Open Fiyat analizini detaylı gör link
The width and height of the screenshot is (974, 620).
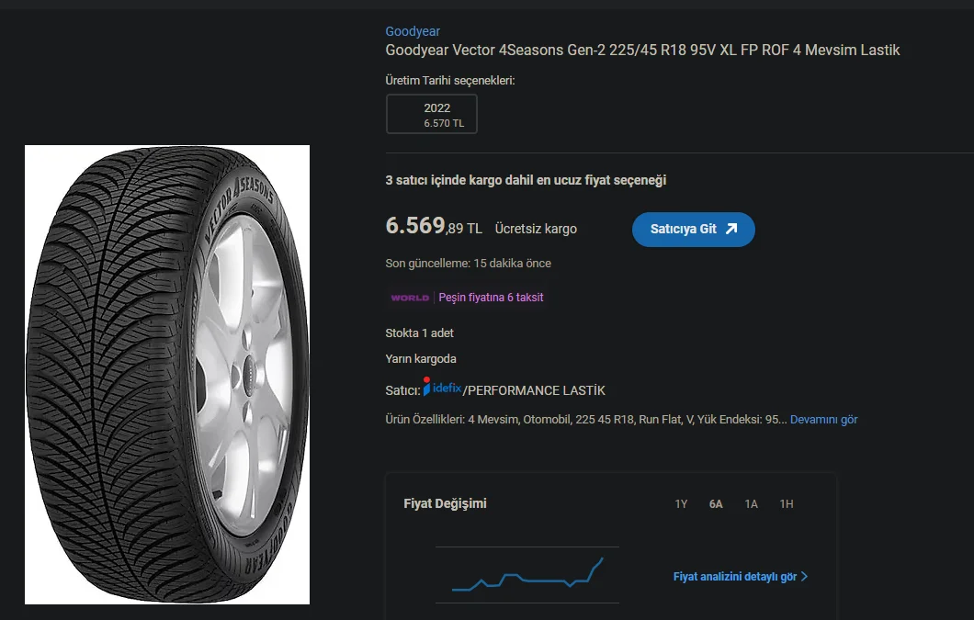point(734,577)
